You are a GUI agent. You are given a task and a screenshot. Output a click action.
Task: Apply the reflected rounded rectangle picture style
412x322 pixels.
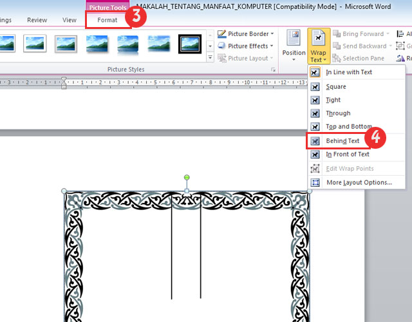tap(128, 44)
